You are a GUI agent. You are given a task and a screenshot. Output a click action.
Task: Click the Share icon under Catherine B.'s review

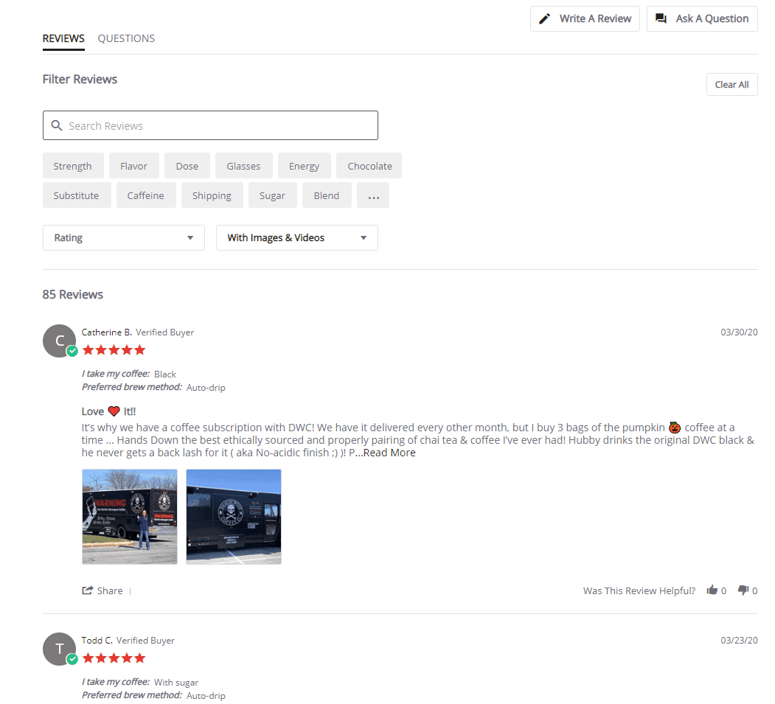click(x=87, y=590)
